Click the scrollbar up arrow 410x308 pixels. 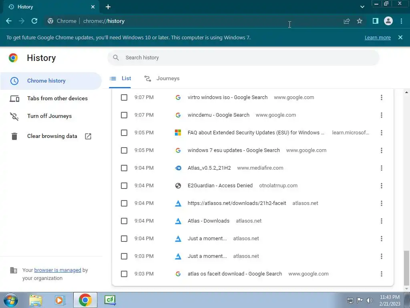click(x=406, y=92)
